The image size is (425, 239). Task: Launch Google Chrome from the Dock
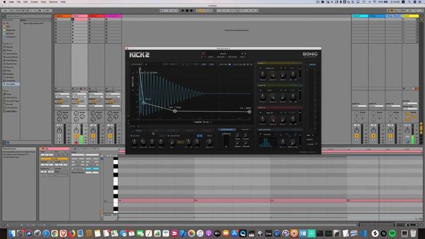click(x=54, y=233)
